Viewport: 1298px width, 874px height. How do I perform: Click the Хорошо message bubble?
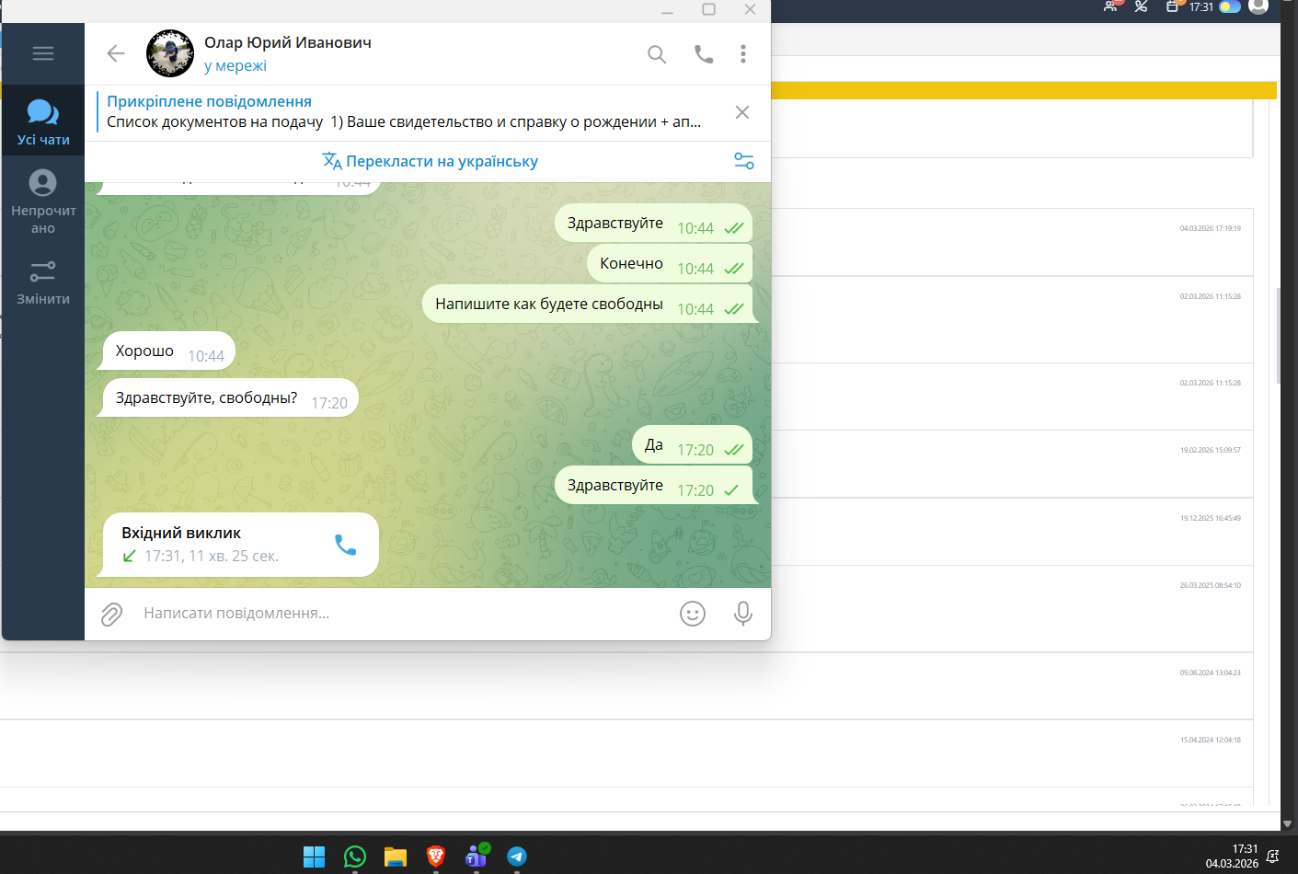coord(167,351)
